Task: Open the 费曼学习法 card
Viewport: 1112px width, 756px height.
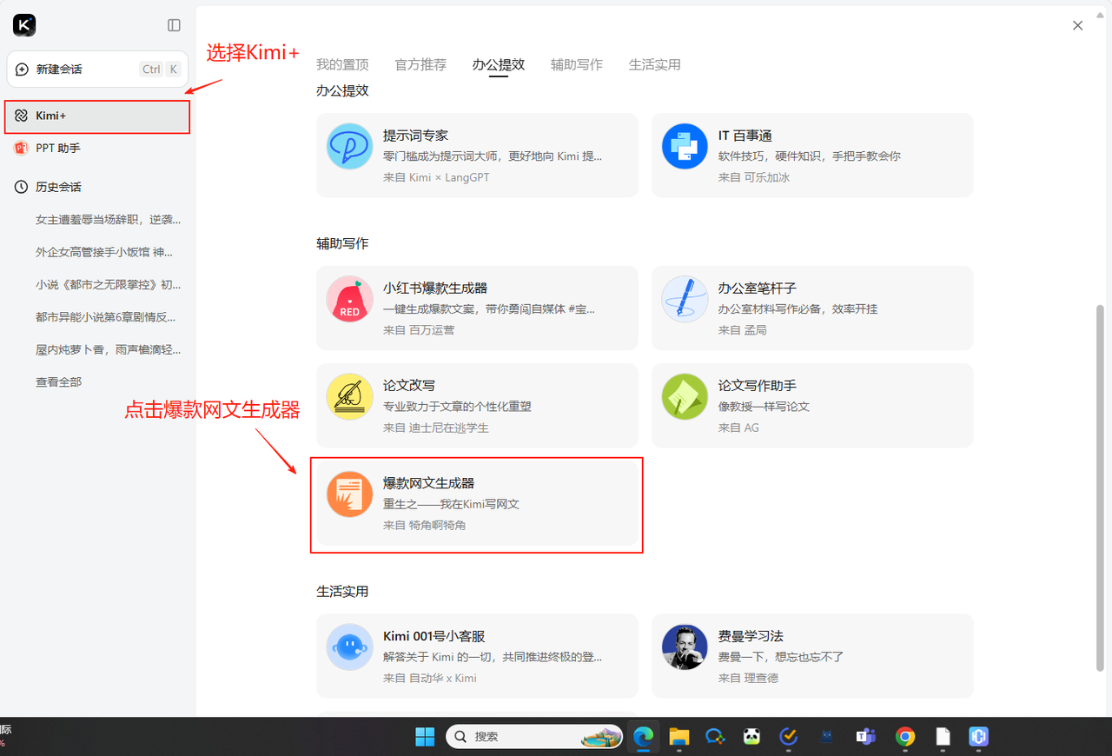Action: click(x=812, y=656)
